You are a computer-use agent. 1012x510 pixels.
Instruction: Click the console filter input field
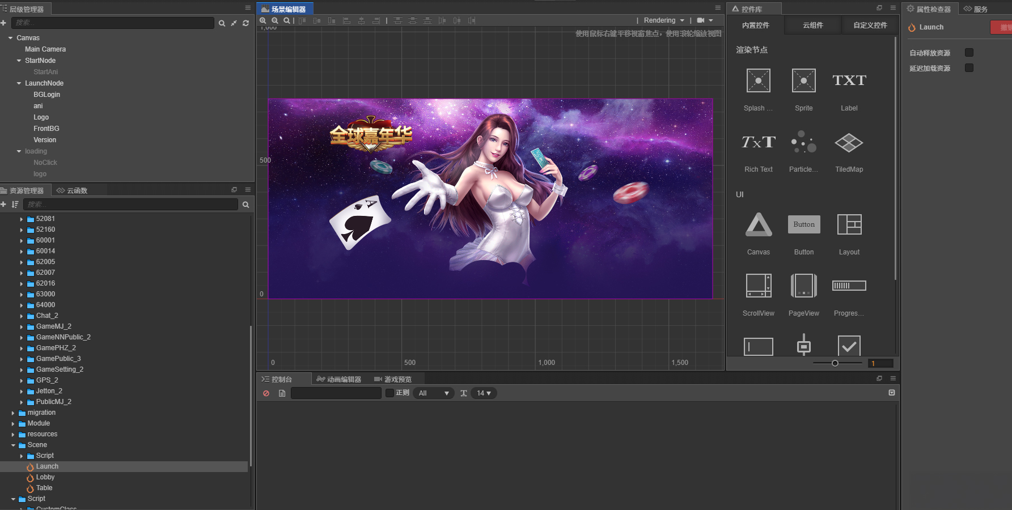336,393
